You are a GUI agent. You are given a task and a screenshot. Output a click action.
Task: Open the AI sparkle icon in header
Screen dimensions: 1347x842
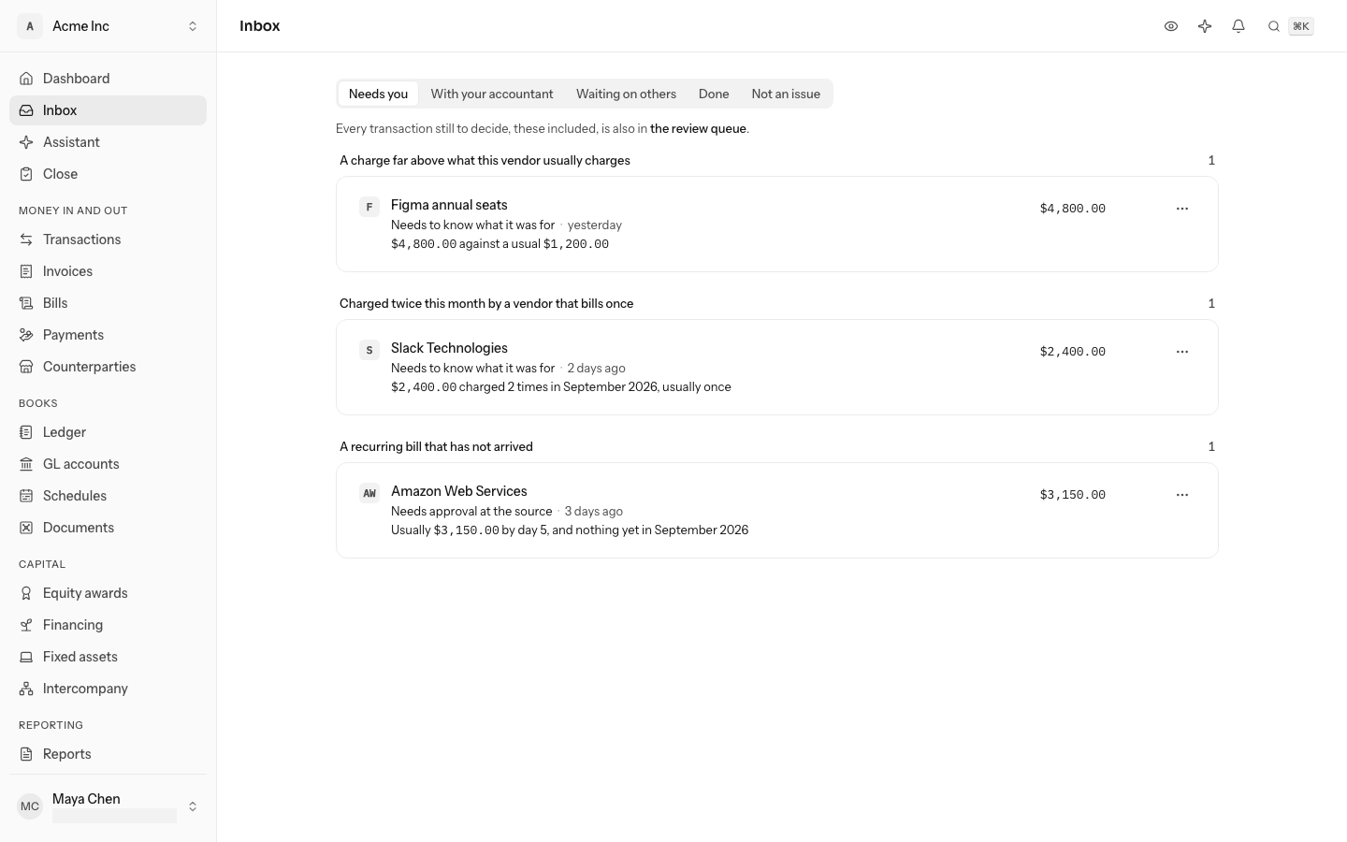coord(1205,26)
